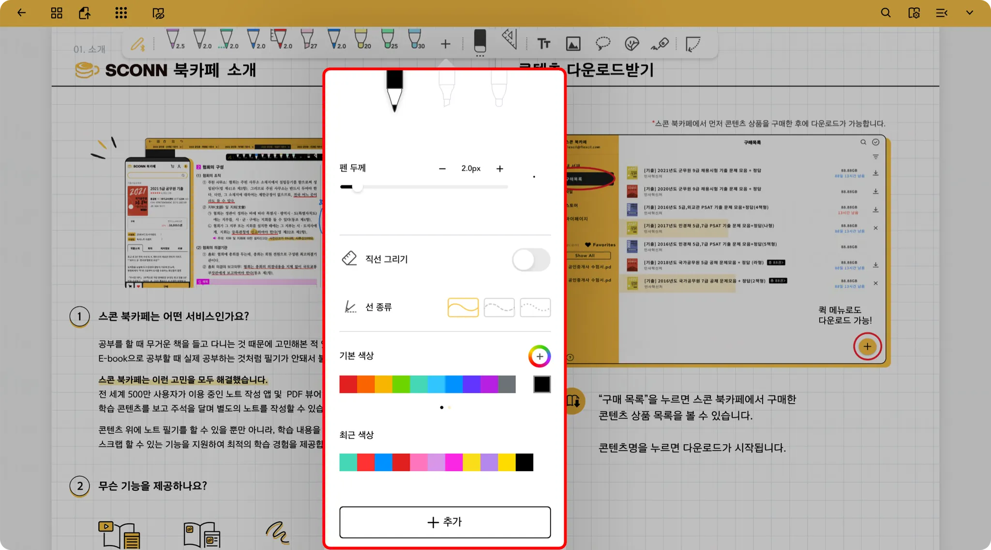The height and width of the screenshot is (550, 991).
Task: Pick the red swatch in basic colors
Action: [x=348, y=384]
